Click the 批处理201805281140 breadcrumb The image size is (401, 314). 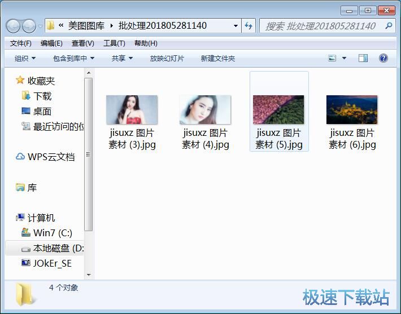163,25
